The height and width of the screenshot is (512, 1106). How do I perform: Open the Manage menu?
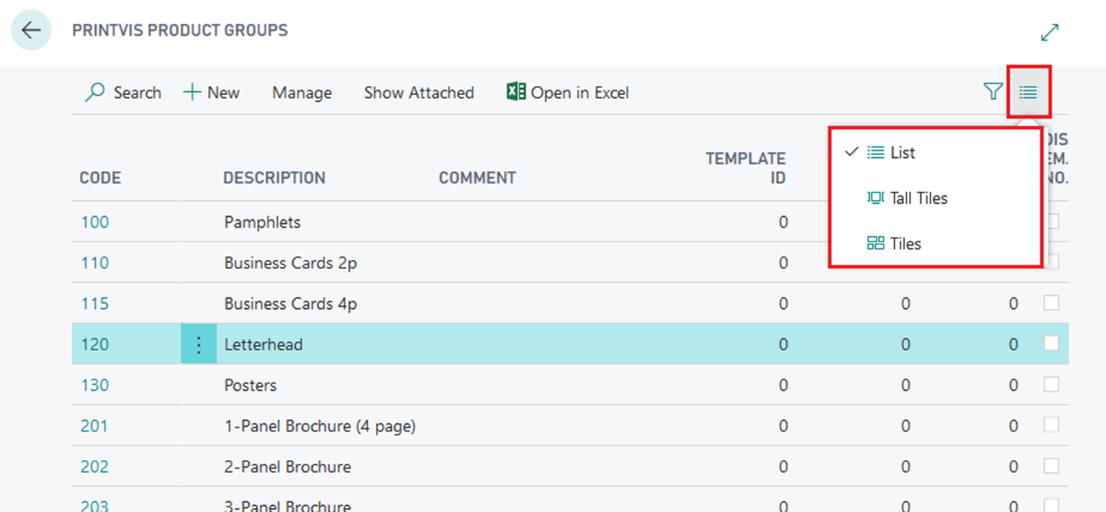[x=301, y=93]
